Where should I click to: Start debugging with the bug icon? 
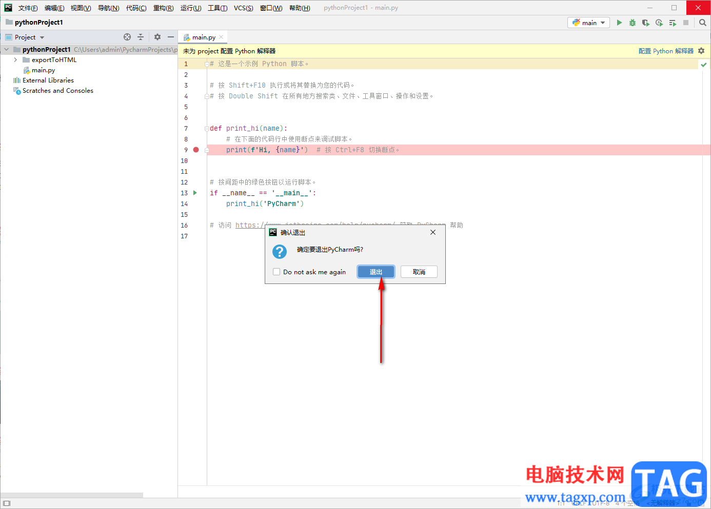[633, 23]
